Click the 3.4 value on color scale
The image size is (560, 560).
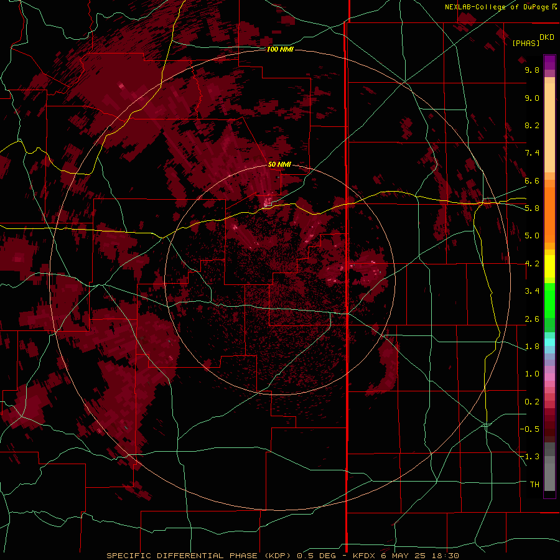pos(532,291)
